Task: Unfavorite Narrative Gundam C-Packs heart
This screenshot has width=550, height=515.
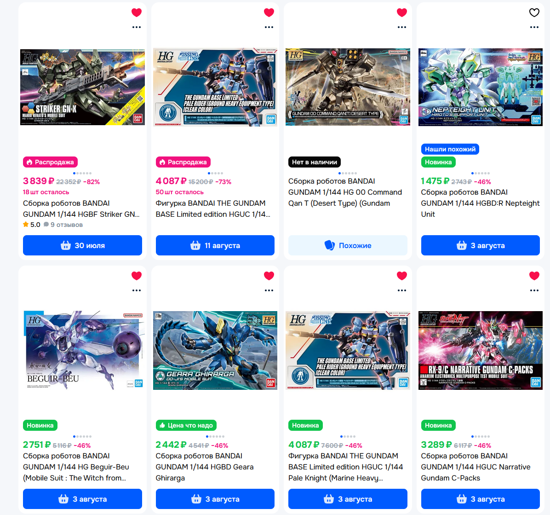Action: pyautogui.click(x=534, y=276)
